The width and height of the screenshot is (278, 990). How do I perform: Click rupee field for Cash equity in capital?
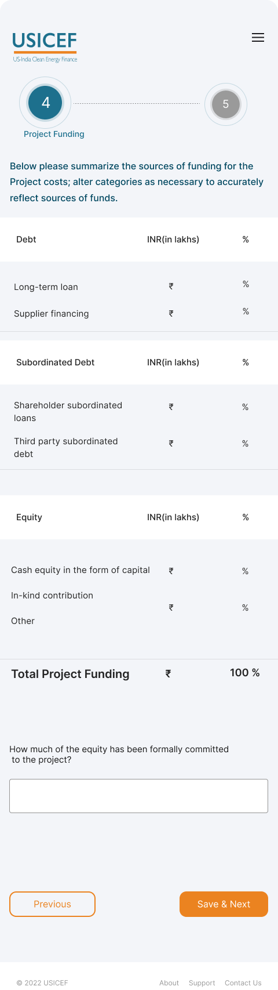click(171, 571)
